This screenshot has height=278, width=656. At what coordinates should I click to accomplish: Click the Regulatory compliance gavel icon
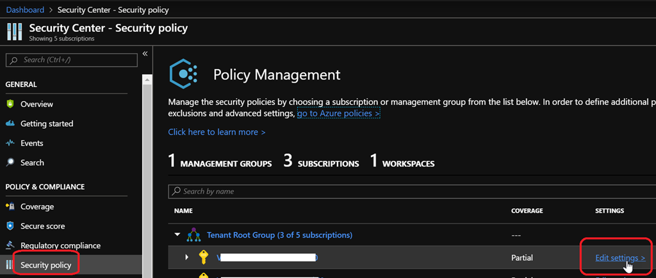(x=10, y=245)
